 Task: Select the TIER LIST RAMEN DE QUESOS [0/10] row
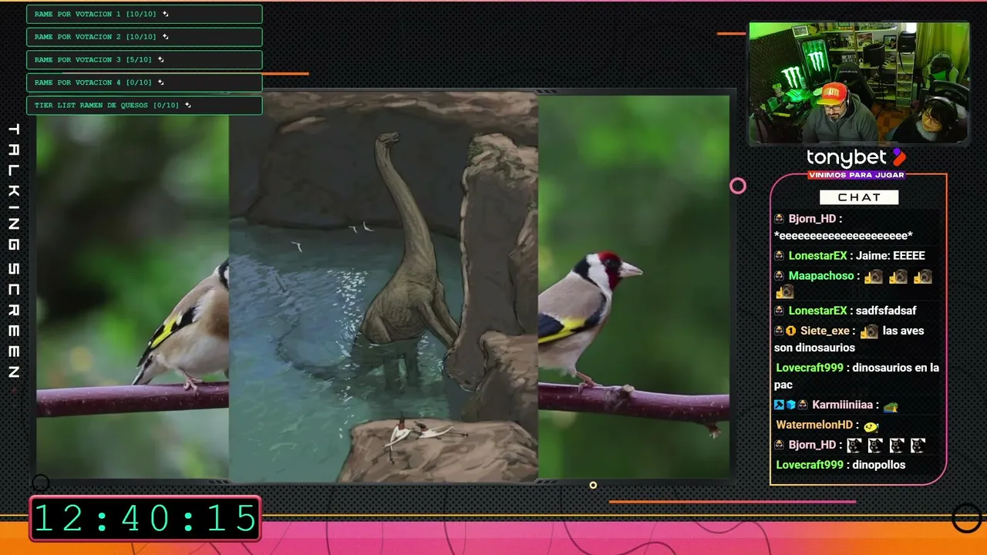144,106
